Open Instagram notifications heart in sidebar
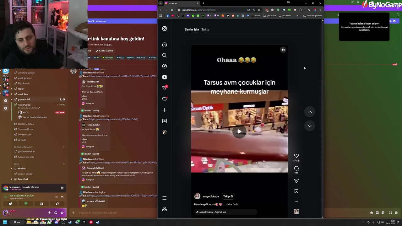The height and width of the screenshot is (226, 402). tap(164, 99)
